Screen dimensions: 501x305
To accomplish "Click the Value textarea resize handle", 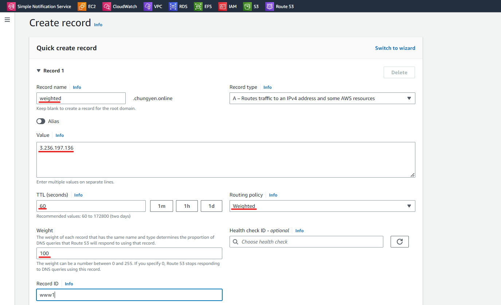I will click(x=412, y=175).
